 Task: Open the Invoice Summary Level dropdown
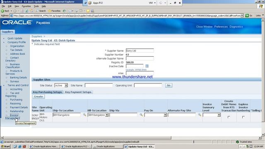coord(219,115)
